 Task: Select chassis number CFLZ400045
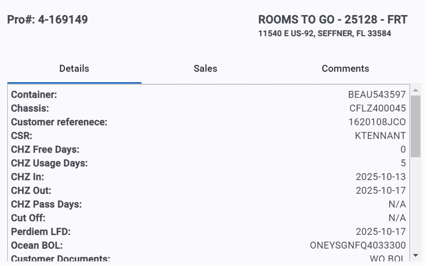[377, 109]
